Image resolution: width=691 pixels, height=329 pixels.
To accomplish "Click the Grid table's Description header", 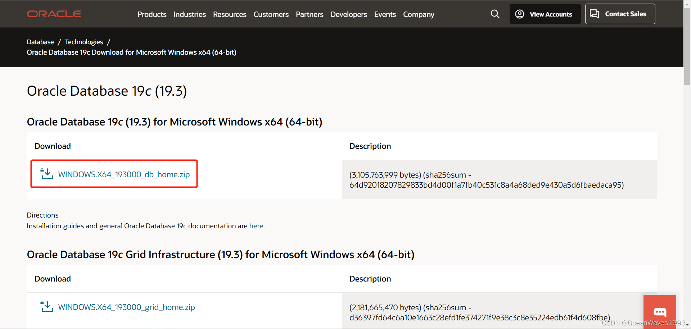I will [370, 279].
